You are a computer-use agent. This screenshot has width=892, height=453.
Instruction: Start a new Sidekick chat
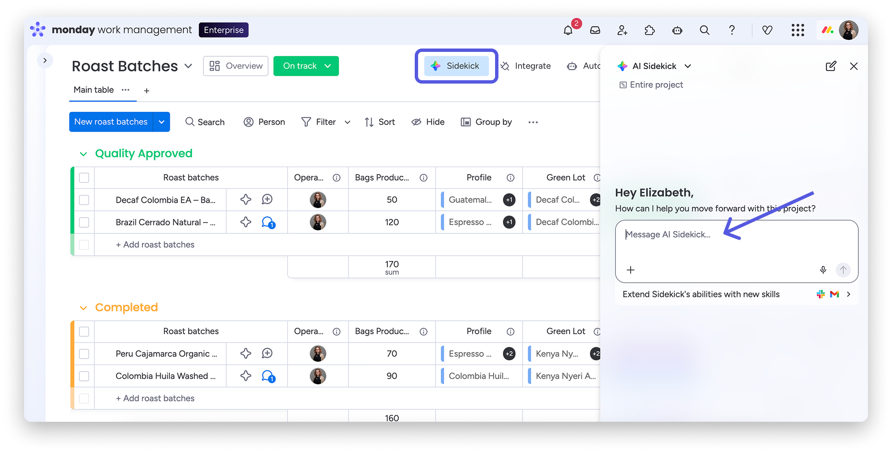(x=831, y=66)
